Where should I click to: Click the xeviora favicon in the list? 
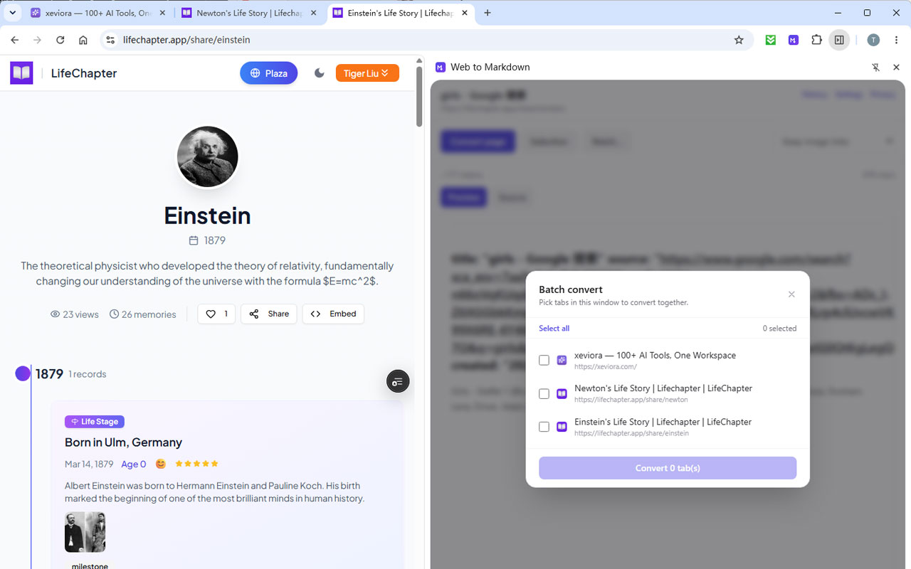pos(562,361)
